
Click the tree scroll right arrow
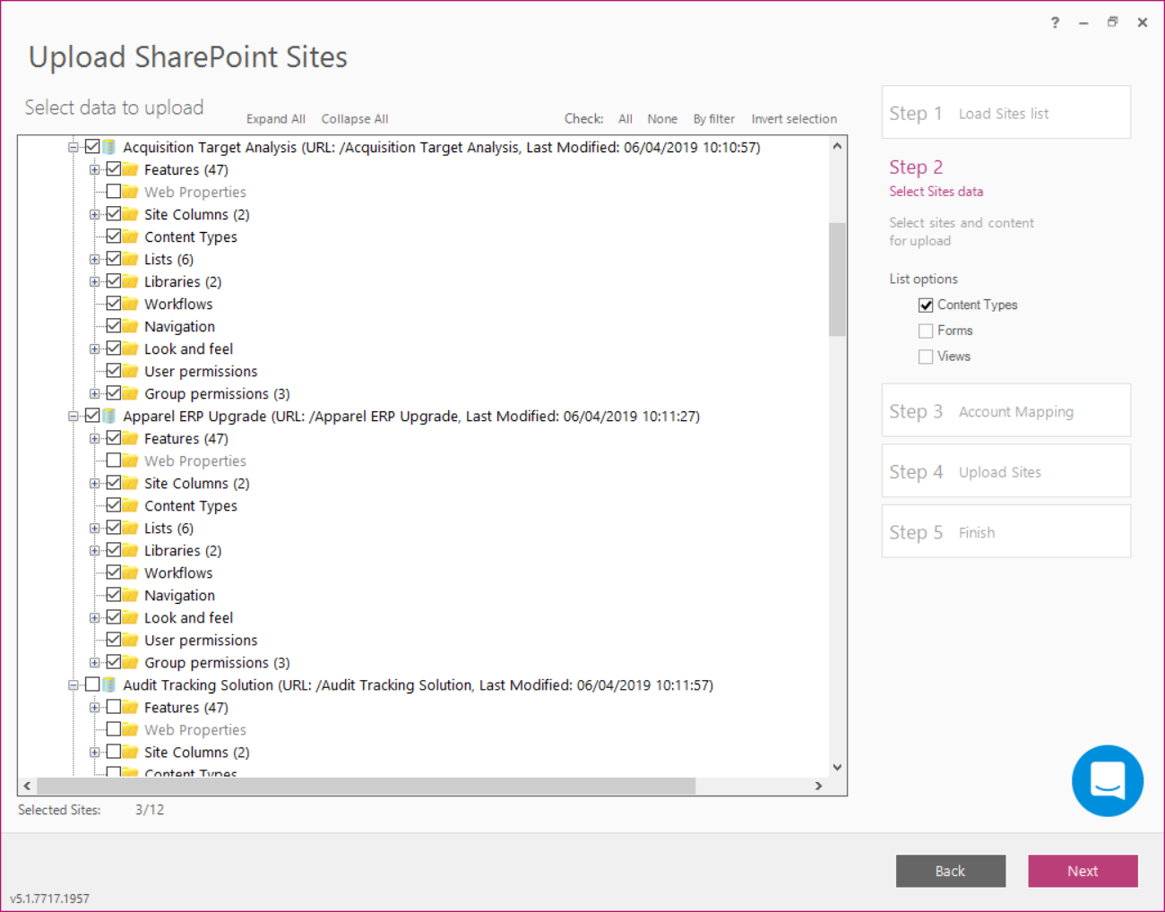(x=818, y=786)
